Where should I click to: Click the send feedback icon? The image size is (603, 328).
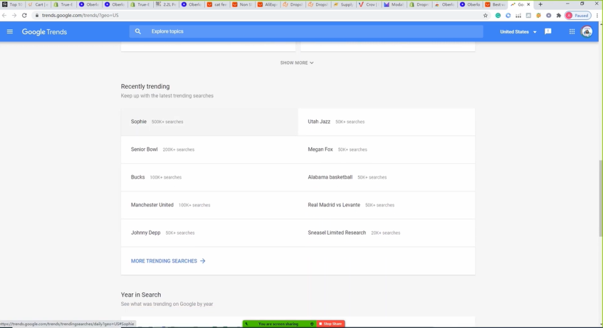548,32
